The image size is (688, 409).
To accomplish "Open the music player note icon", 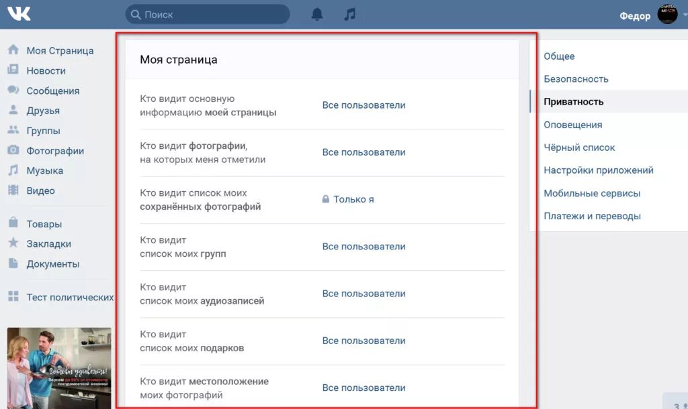I will pyautogui.click(x=349, y=15).
